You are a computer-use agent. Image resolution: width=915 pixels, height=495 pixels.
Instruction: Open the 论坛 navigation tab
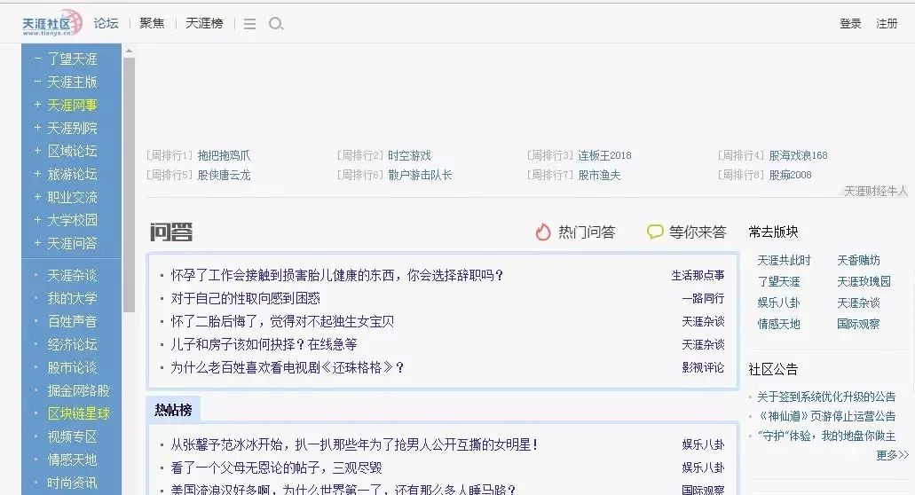pos(106,24)
